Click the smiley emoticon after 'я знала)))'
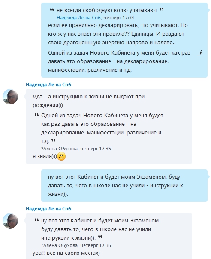Image resolution: width=211 pixels, height=259 pixels. click(61, 156)
